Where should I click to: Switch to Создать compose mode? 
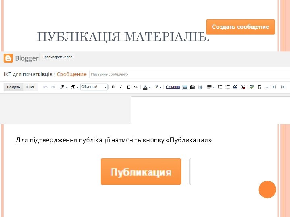point(14,87)
